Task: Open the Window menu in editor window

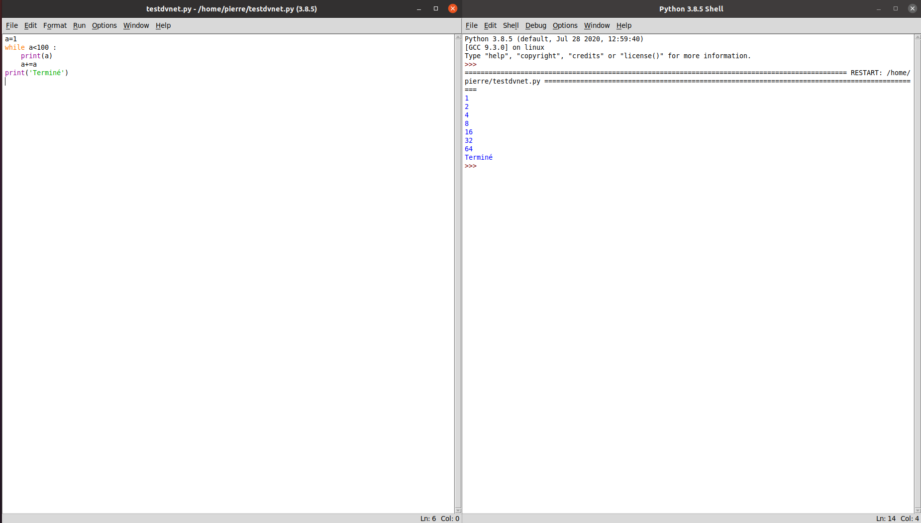Action: [136, 25]
